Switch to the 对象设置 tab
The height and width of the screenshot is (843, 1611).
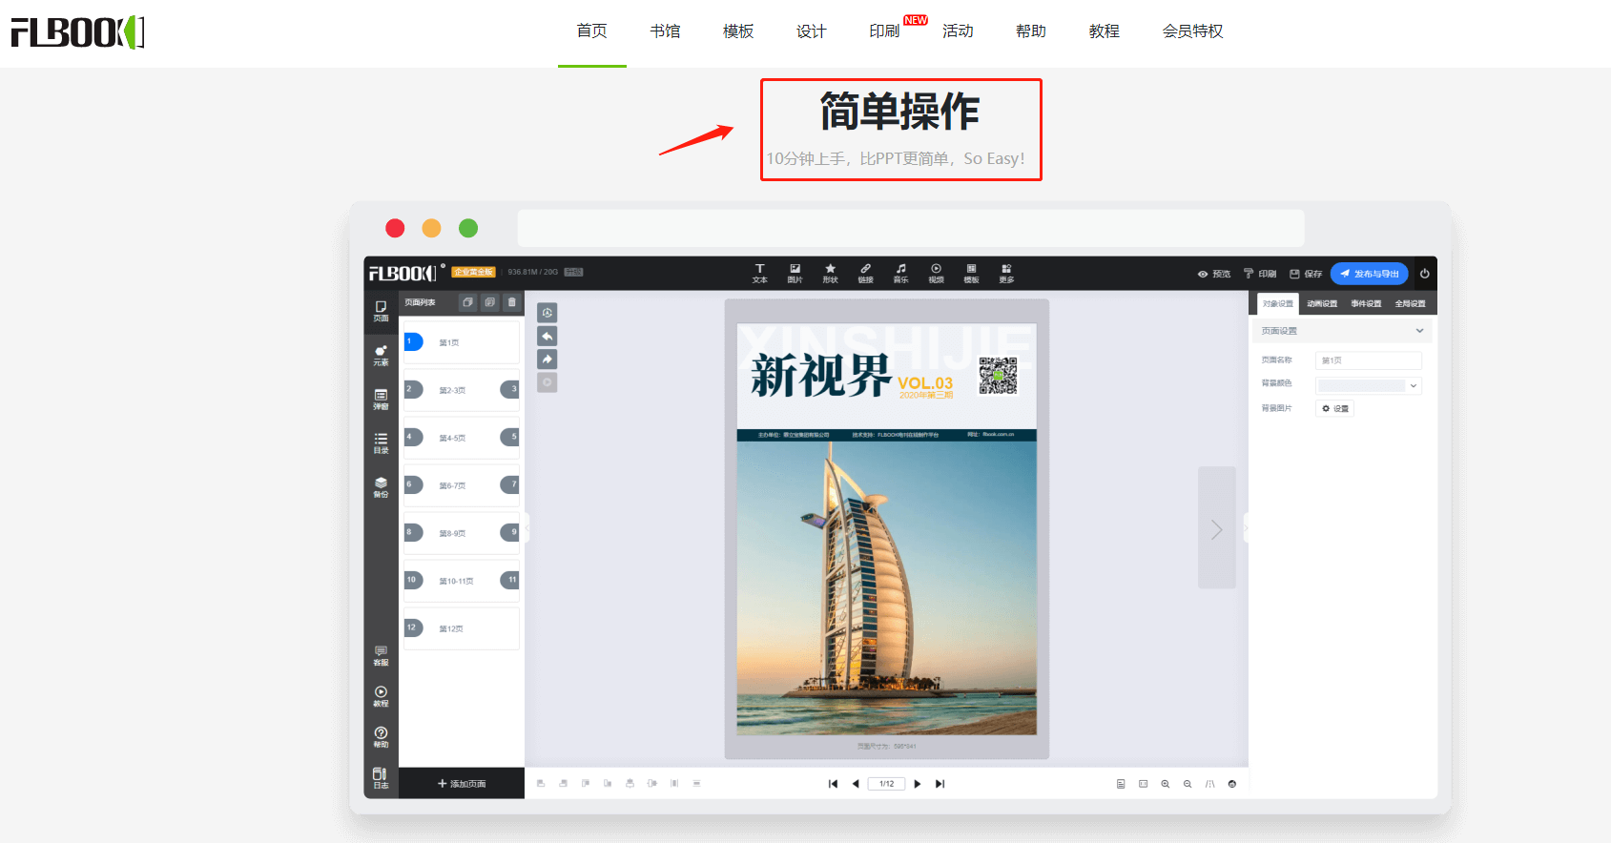point(1278,304)
